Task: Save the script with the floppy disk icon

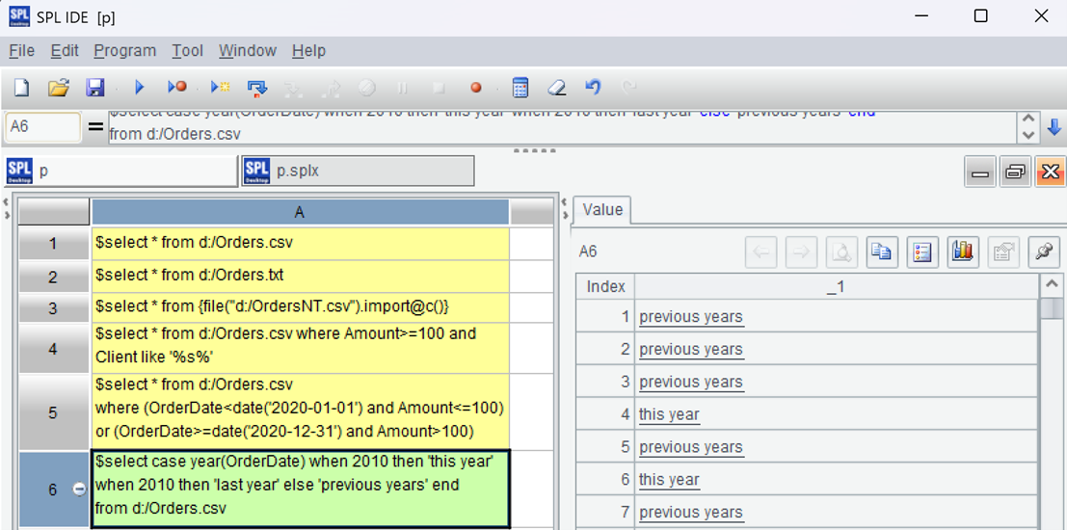Action: coord(95,88)
